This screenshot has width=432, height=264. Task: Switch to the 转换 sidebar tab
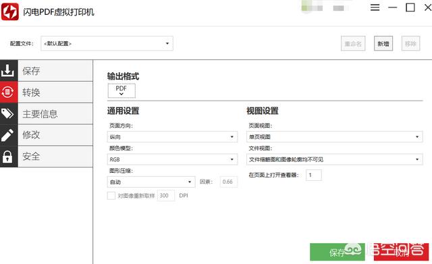pyautogui.click(x=55, y=92)
